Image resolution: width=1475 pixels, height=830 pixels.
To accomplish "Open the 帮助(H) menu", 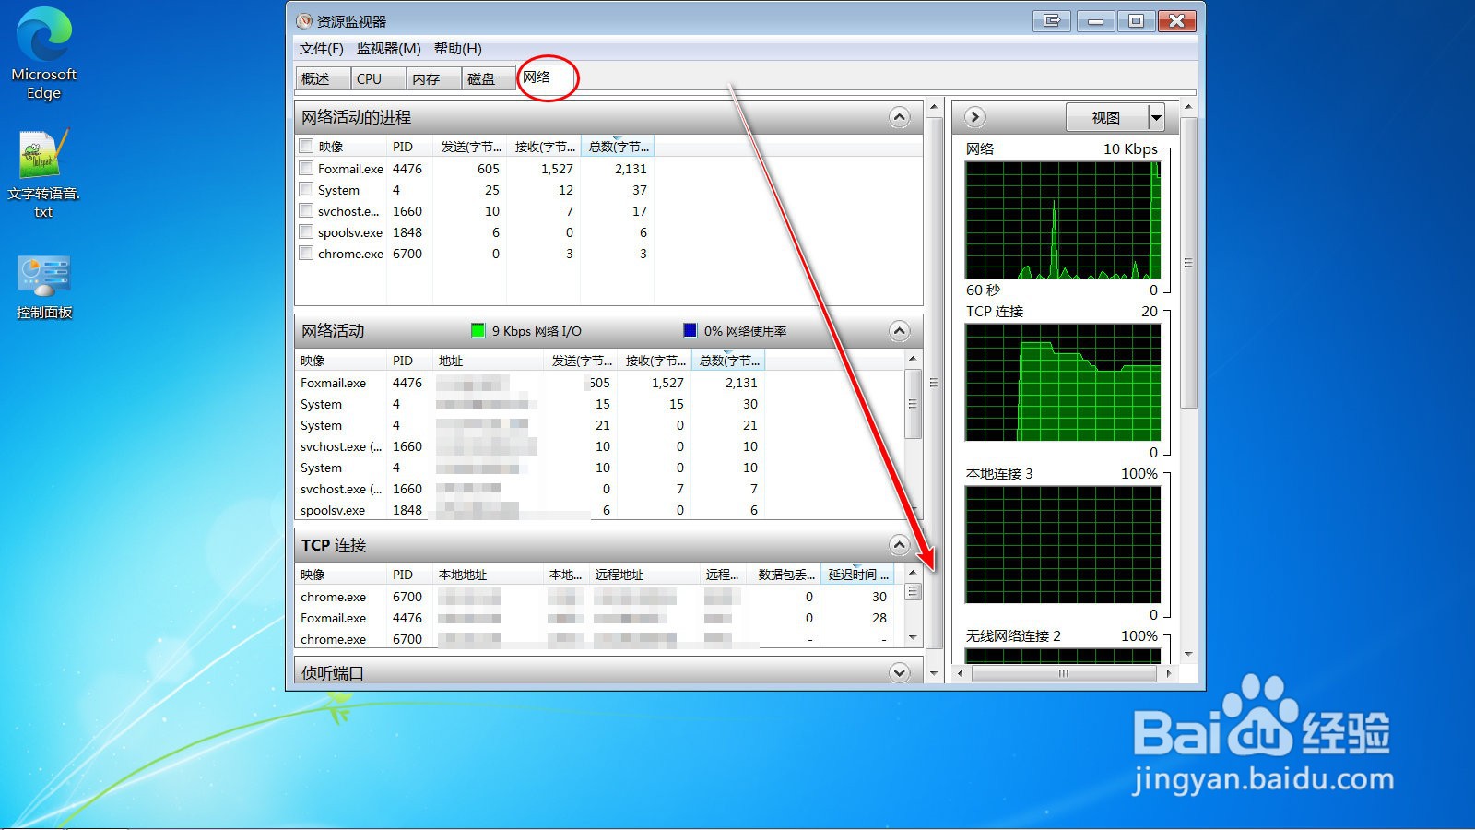I will pos(457,49).
